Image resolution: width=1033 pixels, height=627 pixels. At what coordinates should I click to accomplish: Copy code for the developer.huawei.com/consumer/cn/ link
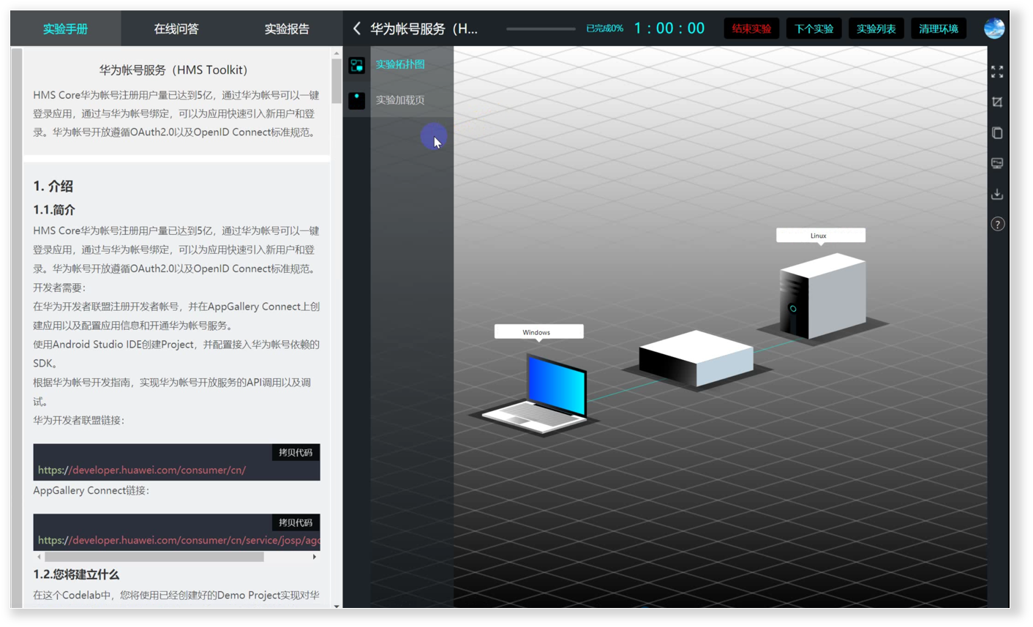coord(296,452)
